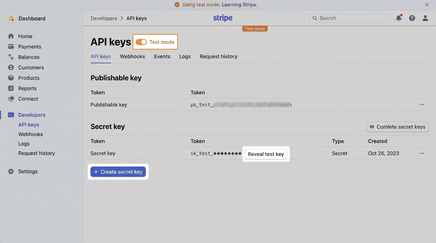Click the Home icon in sidebar
Viewport: 436px width, 243px height.
[11, 36]
